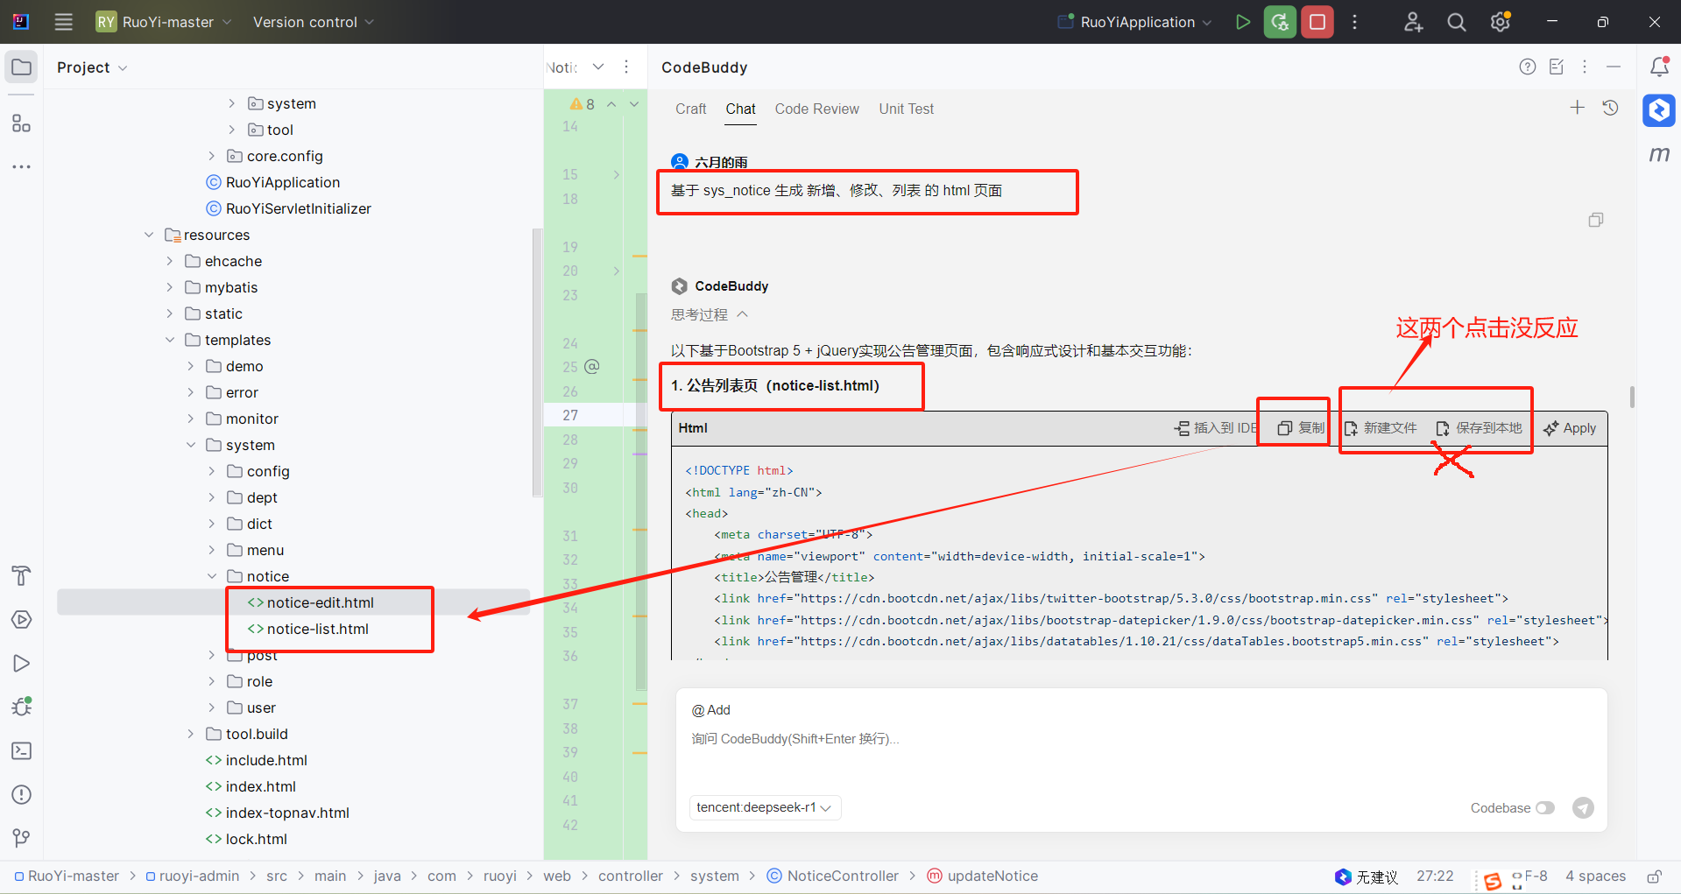The width and height of the screenshot is (1681, 894).
Task: Start a new CodeBuddy chat with plus
Action: click(1578, 108)
